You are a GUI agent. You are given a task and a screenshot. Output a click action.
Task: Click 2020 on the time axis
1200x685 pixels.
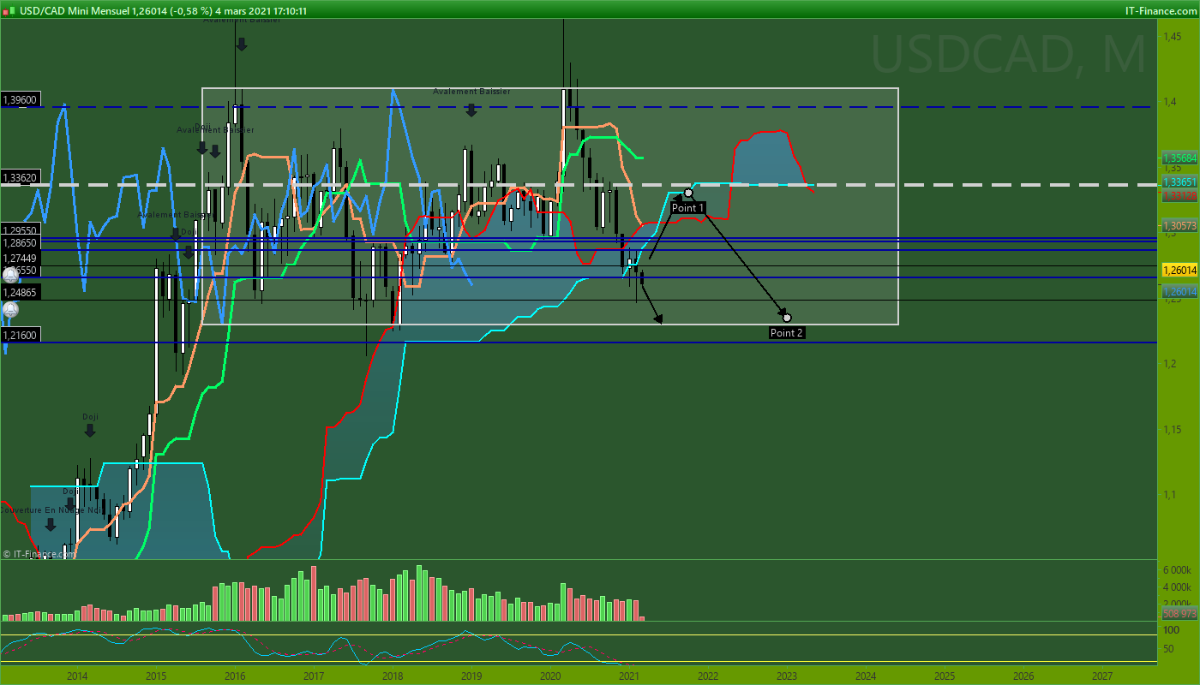coord(550,676)
